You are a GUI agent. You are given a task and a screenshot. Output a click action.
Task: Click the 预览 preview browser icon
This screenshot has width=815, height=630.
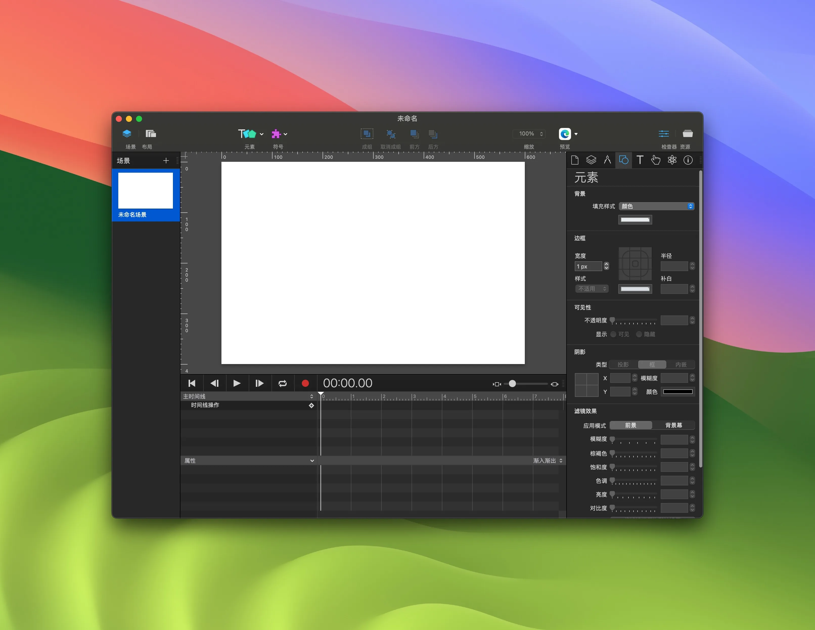click(x=564, y=134)
